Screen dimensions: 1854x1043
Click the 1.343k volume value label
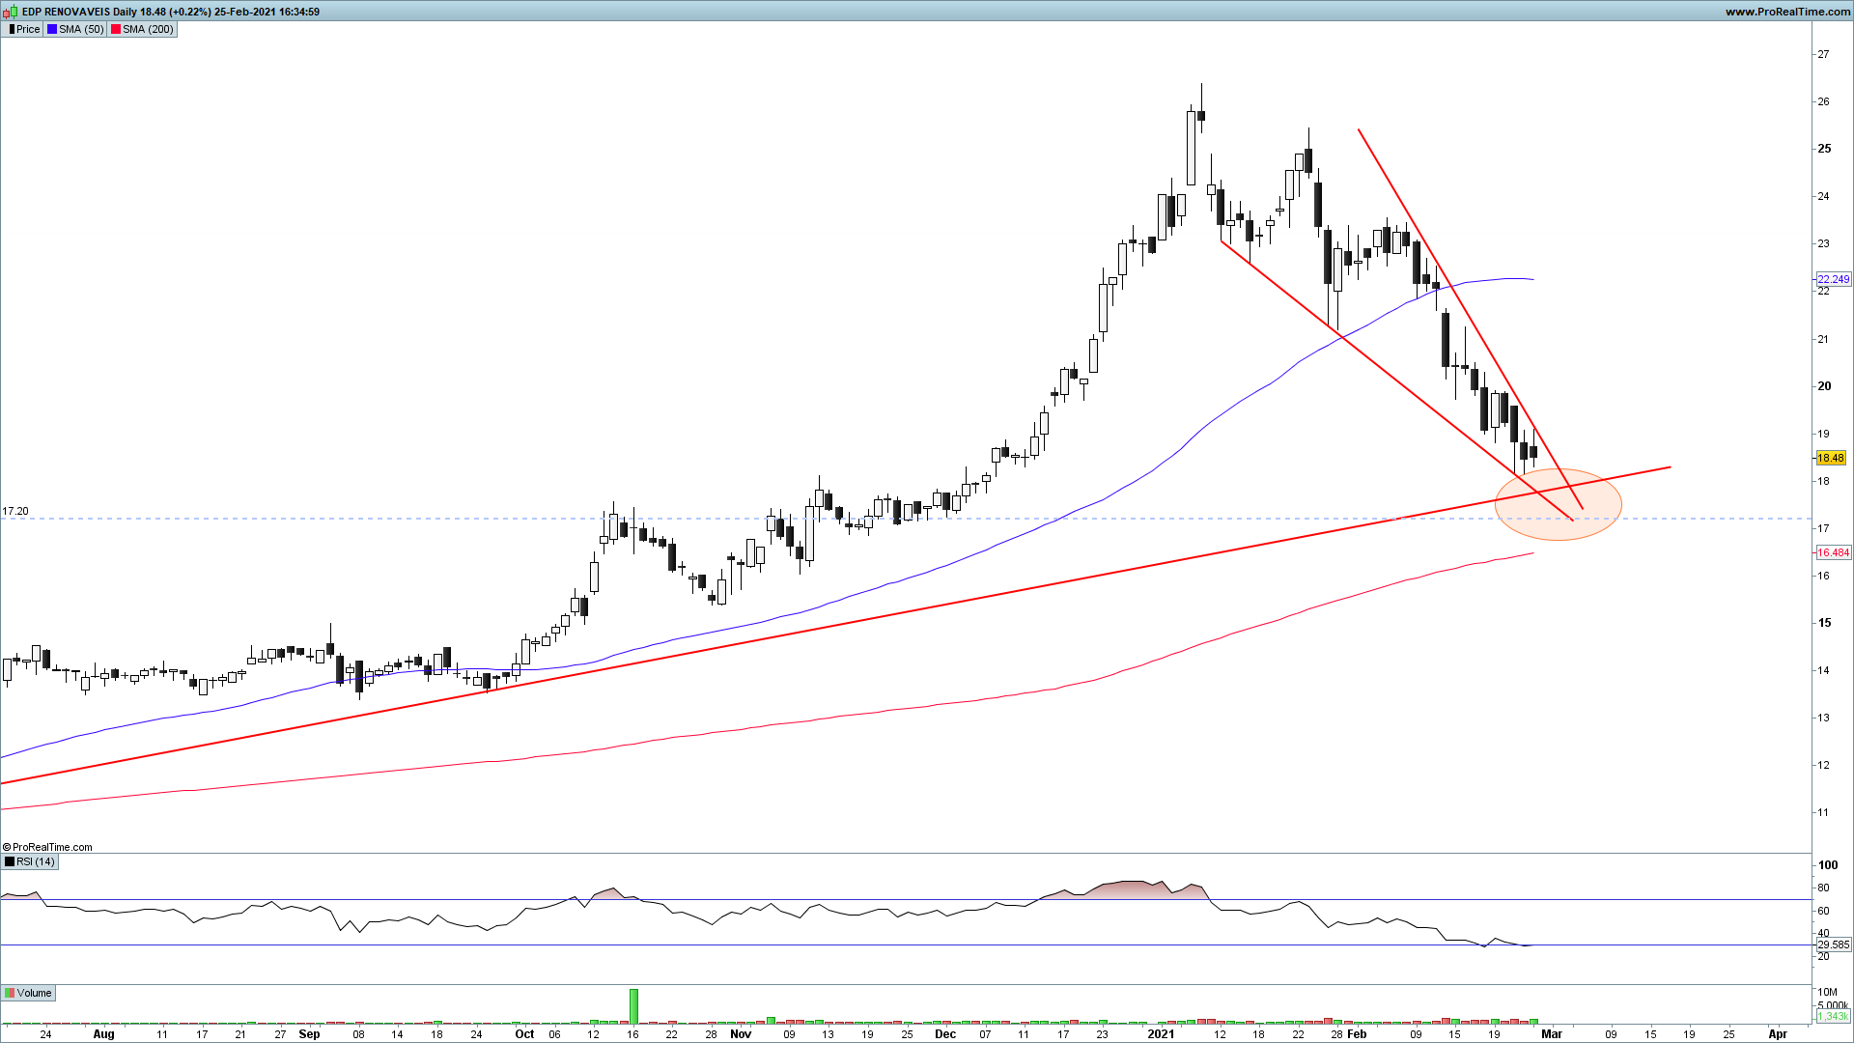[1832, 1017]
